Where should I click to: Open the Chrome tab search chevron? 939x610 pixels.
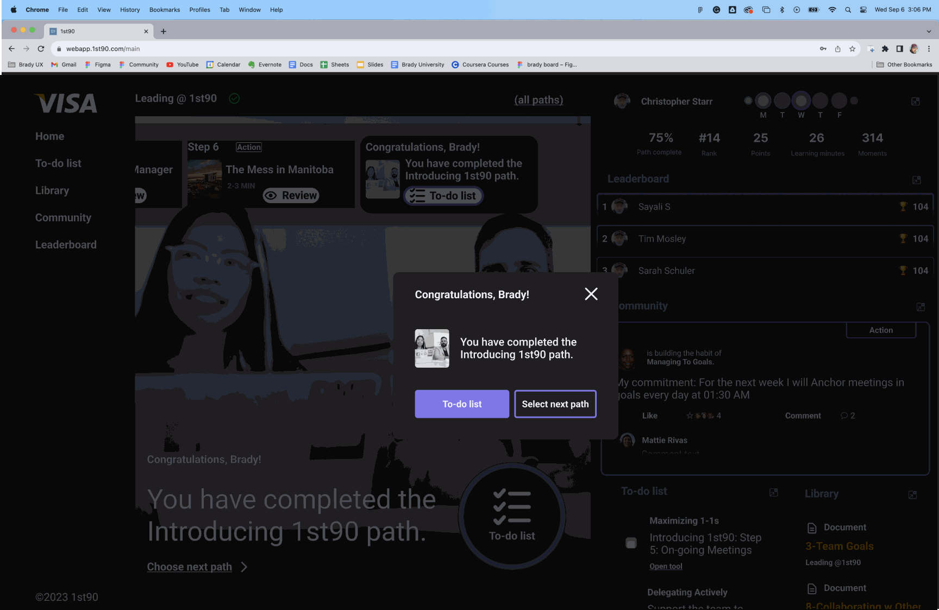coord(929,32)
